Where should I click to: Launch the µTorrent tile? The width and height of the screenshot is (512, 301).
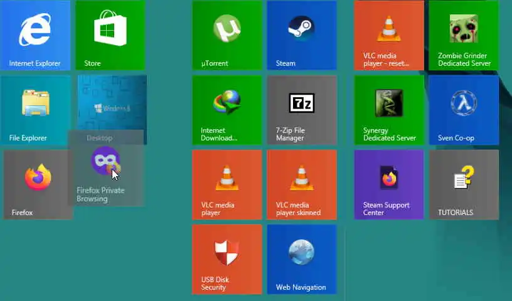click(x=227, y=35)
